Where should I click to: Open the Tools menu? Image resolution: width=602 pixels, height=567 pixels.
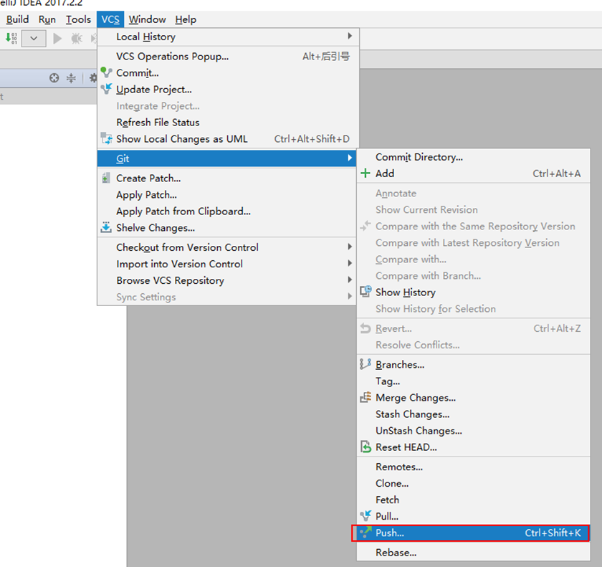tap(78, 19)
